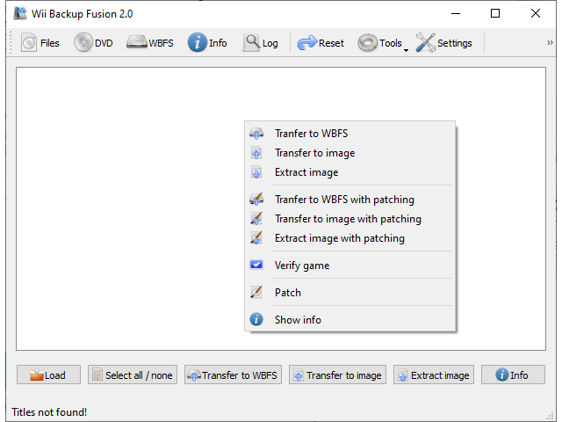This screenshot has width=562, height=422.
Task: Expand the toolbar overflow chevron
Action: pyautogui.click(x=550, y=43)
